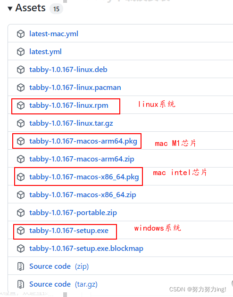Click the package icon next to tabby-1.0.167-linux.deb

coord(21,70)
